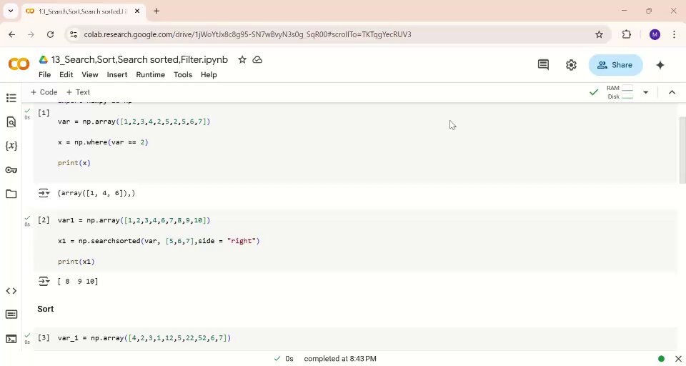This screenshot has width=686, height=366.
Task: Open the Help menu
Action: [x=209, y=75]
